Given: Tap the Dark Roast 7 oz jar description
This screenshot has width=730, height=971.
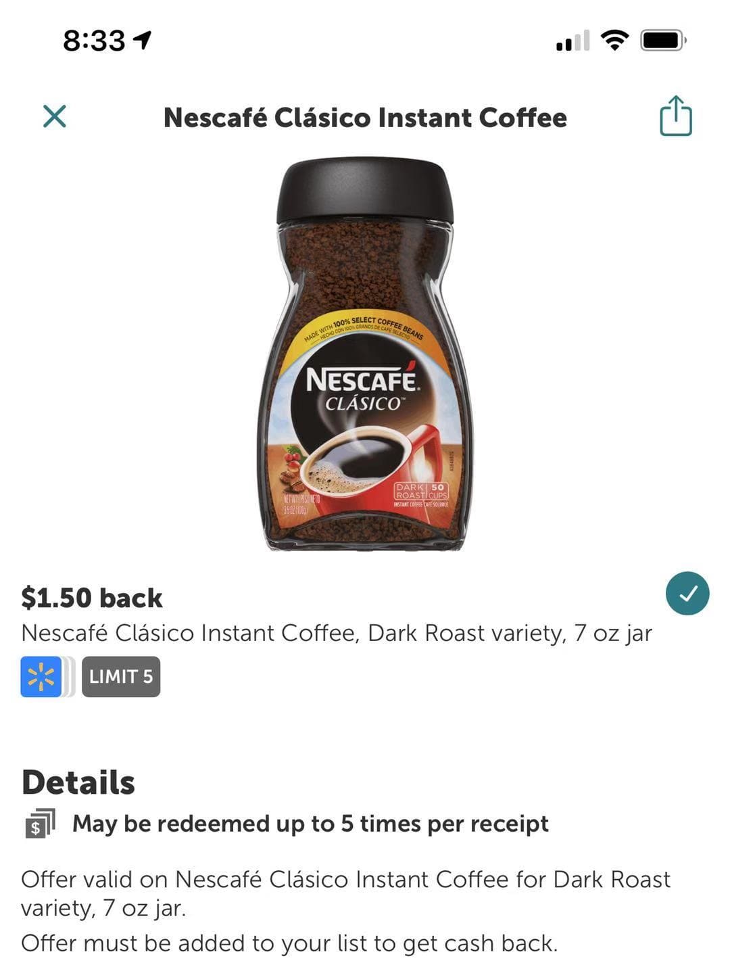Looking at the screenshot, I should (337, 634).
